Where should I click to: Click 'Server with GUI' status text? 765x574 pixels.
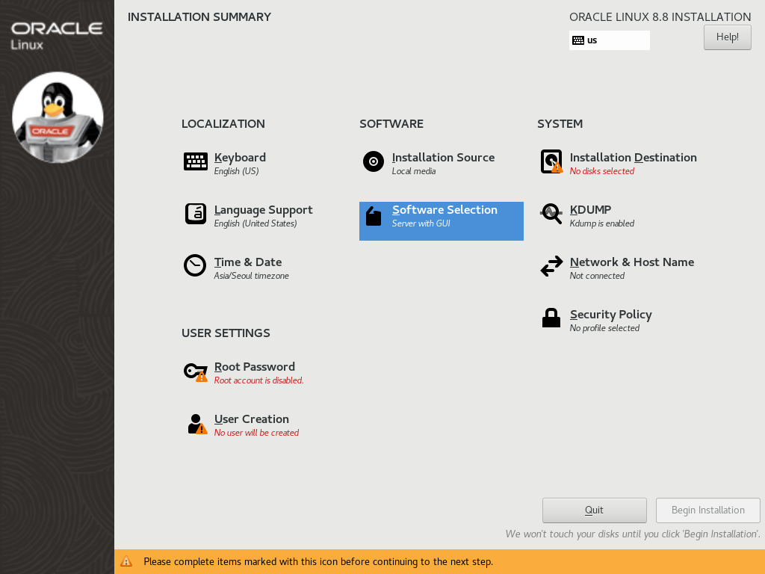point(421,223)
